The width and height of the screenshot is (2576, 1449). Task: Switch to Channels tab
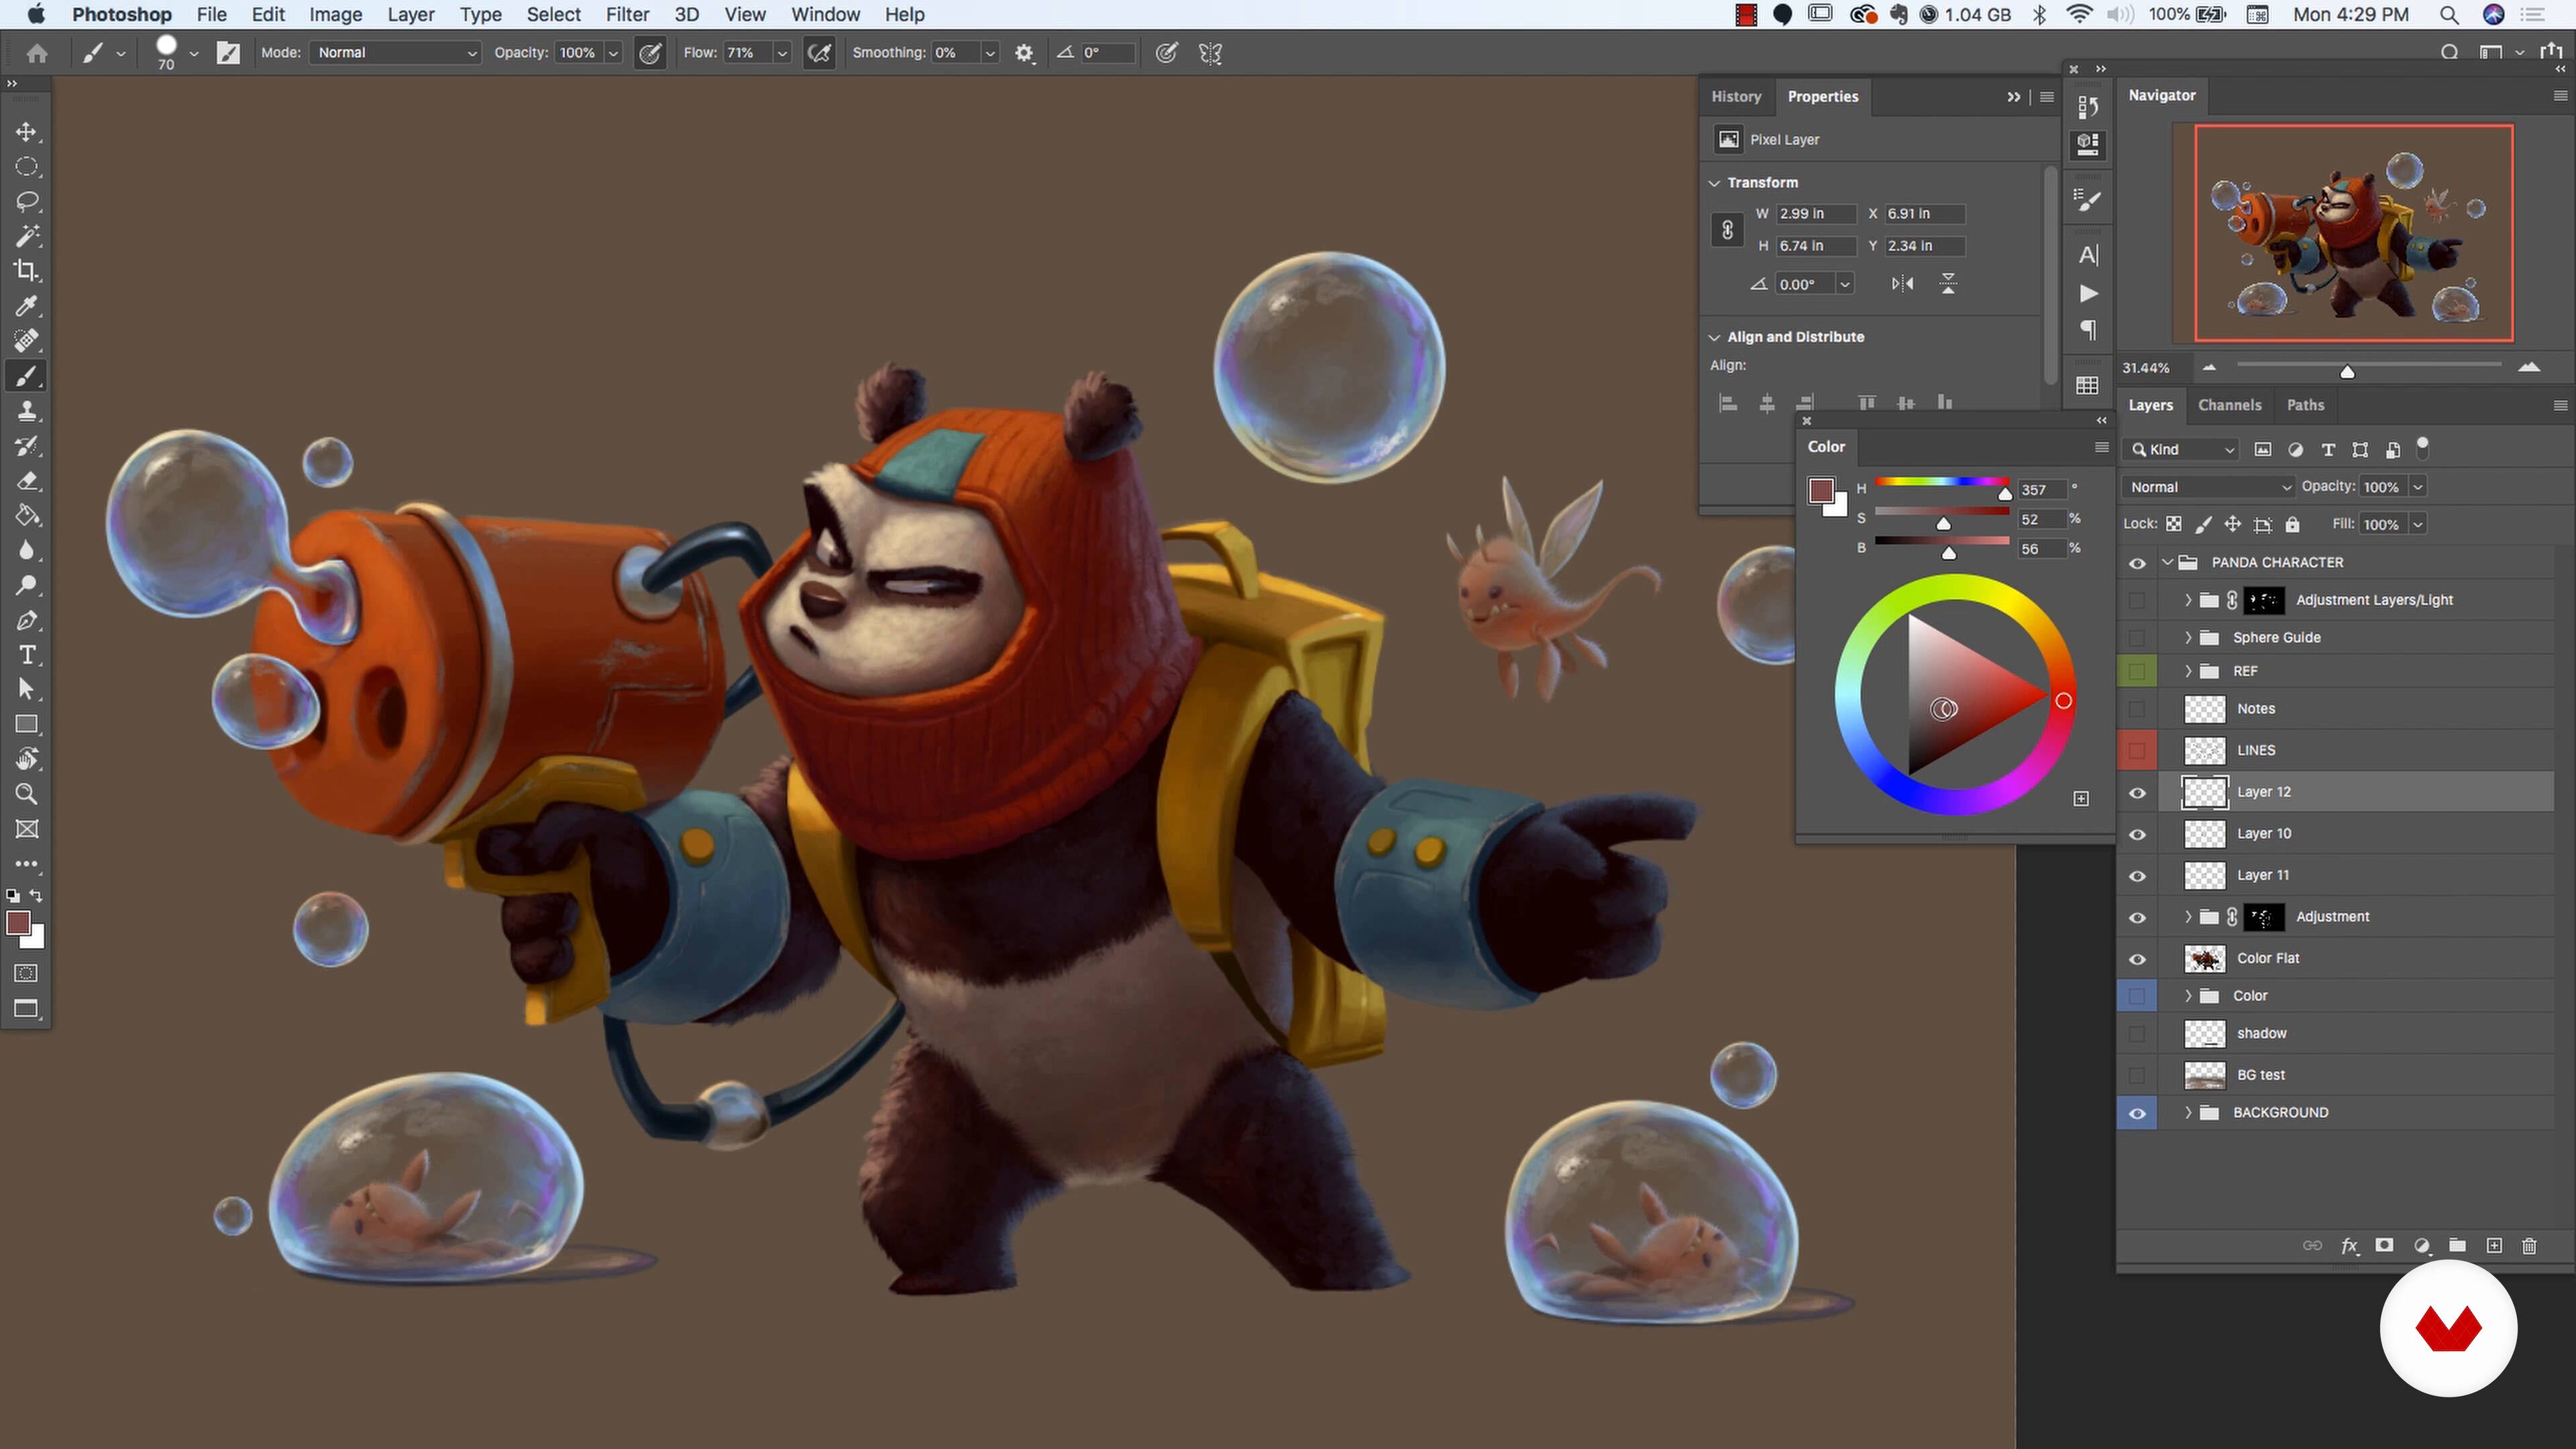point(2229,405)
